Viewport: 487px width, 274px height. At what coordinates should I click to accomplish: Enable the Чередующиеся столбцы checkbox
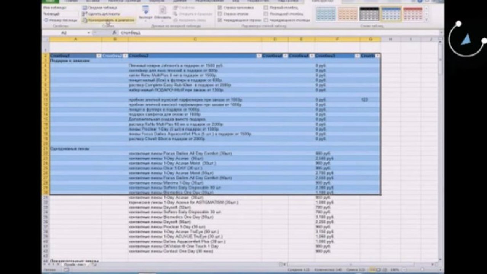click(266, 20)
